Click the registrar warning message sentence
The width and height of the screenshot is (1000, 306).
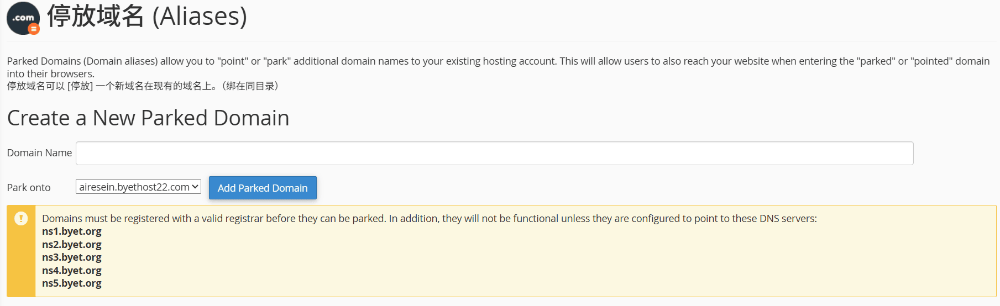[x=430, y=219]
